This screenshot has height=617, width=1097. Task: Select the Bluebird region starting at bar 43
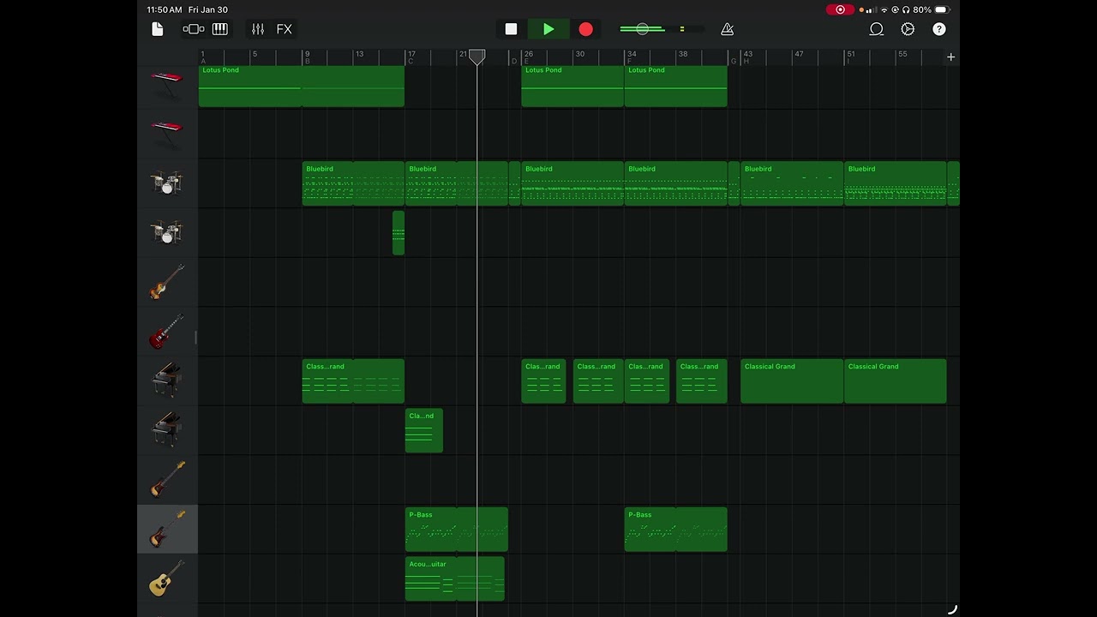792,183
